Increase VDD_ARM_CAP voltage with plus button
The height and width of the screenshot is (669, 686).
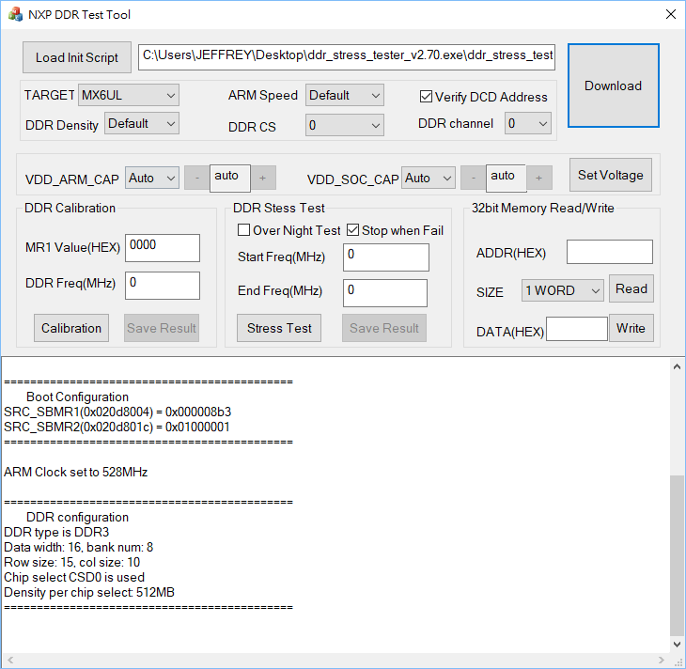262,178
